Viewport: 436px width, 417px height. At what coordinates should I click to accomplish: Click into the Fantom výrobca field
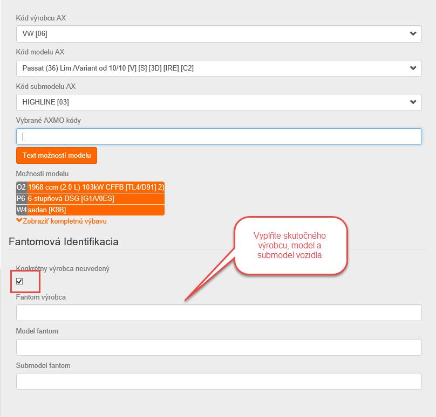(x=219, y=313)
